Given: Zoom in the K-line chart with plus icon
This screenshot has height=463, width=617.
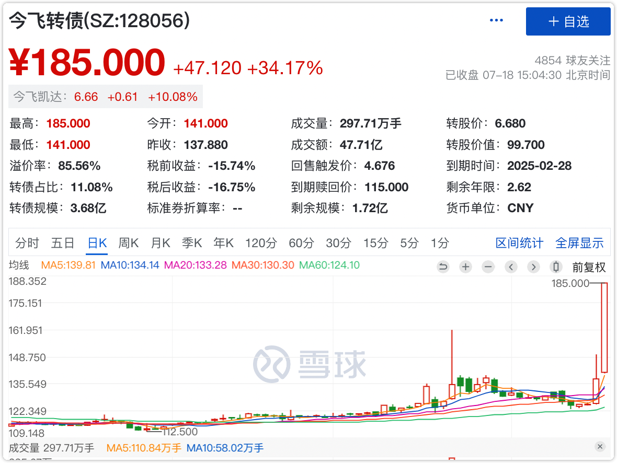Looking at the screenshot, I should click(465, 267).
